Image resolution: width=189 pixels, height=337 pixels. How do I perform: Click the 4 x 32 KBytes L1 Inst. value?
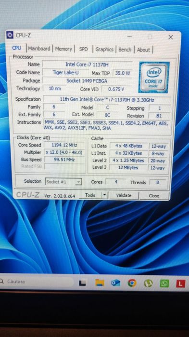[x=128, y=153]
